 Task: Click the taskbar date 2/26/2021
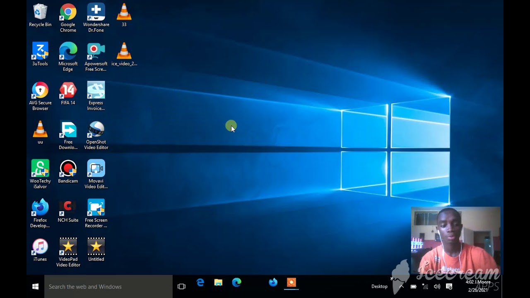478,290
